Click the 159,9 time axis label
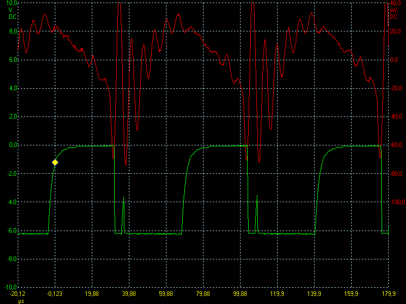Viewport: 406px width, 304px height. point(351,294)
